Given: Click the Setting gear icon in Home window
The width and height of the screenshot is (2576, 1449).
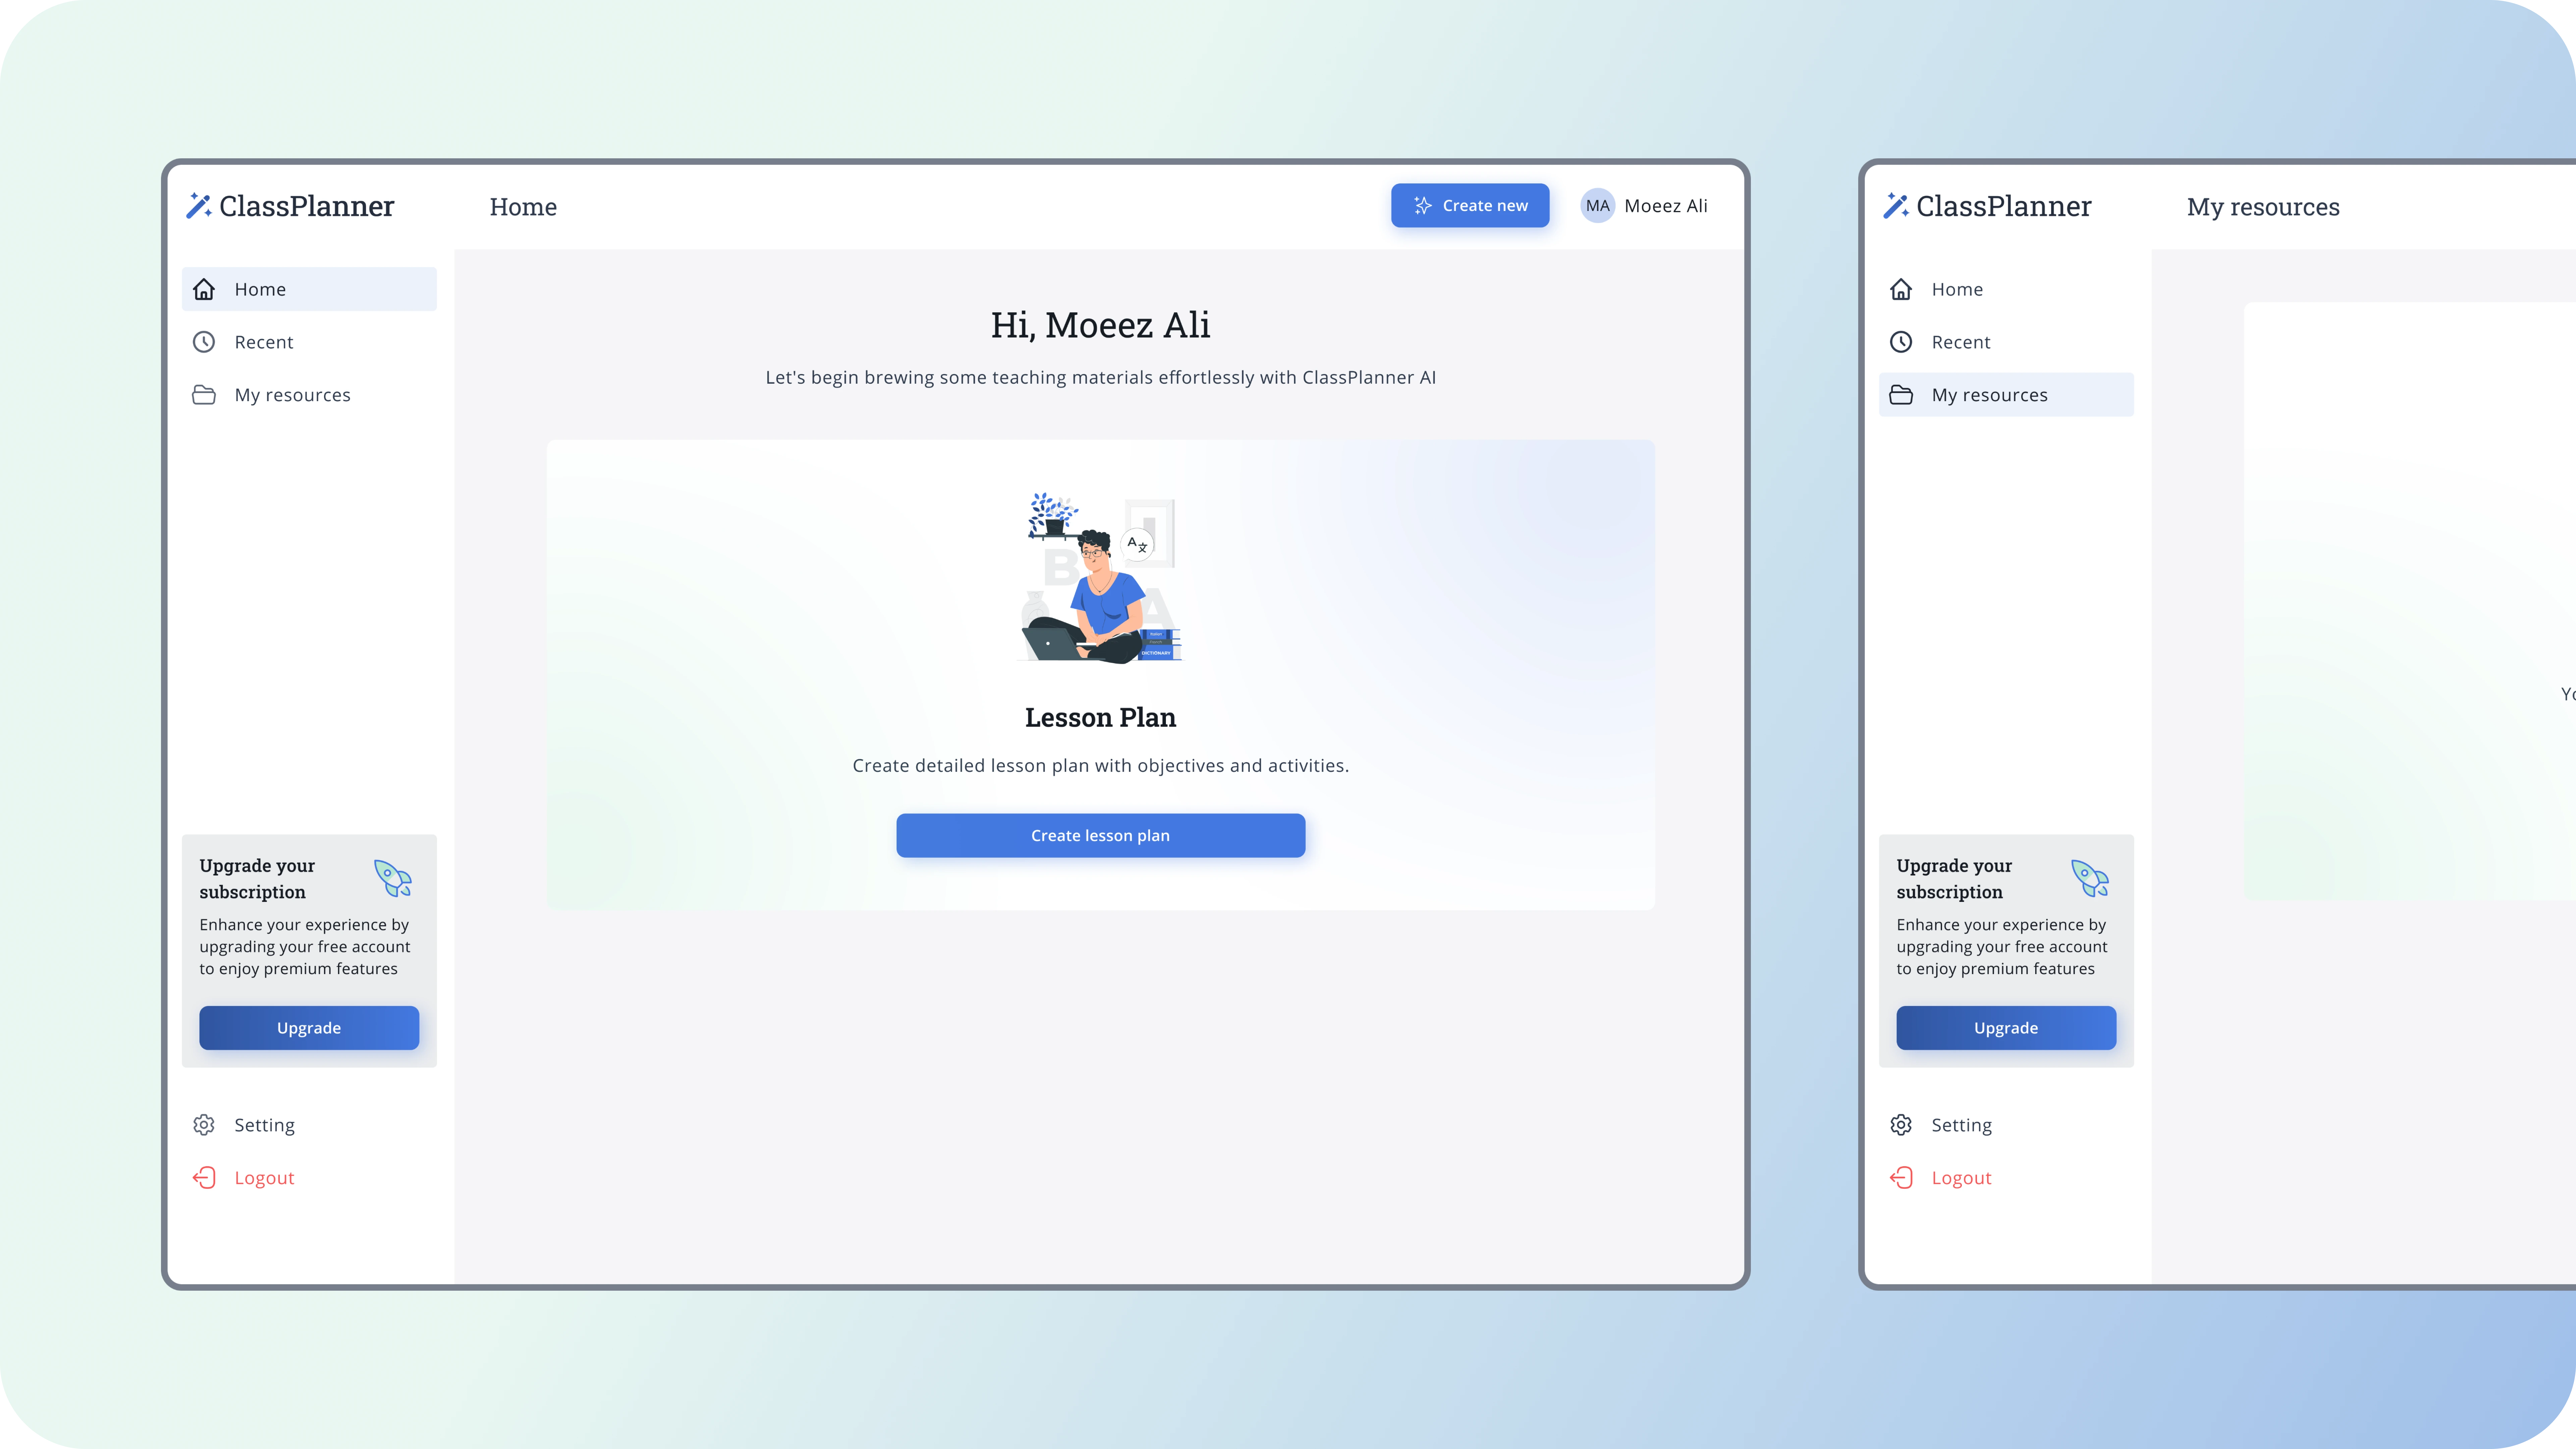Looking at the screenshot, I should (204, 1125).
